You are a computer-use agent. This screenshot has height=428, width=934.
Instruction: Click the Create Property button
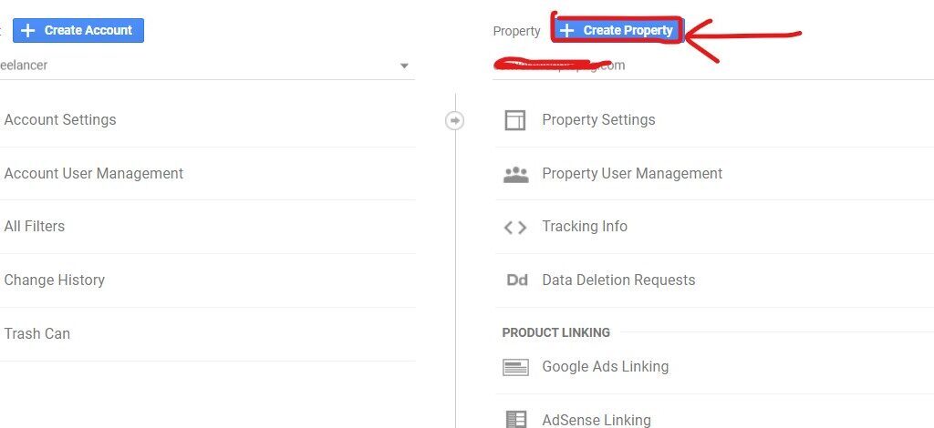click(618, 30)
